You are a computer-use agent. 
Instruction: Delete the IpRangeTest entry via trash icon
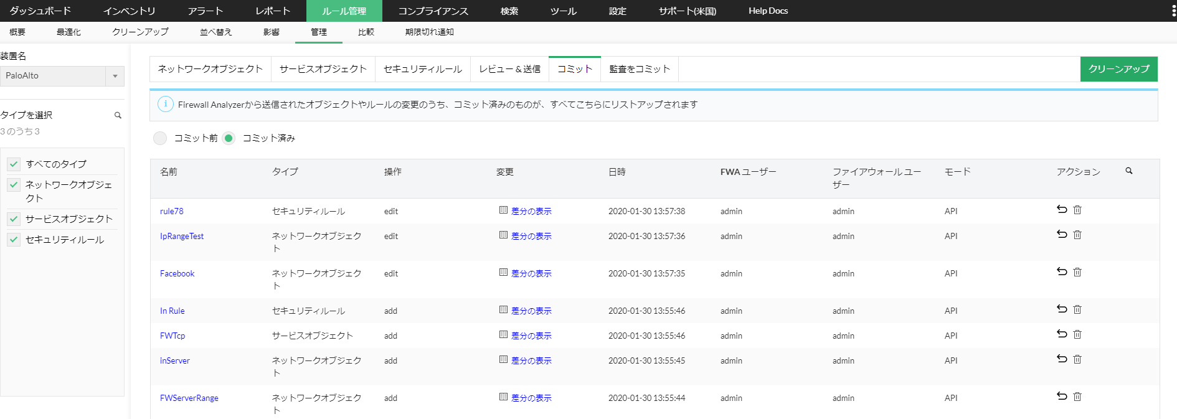pyautogui.click(x=1077, y=235)
